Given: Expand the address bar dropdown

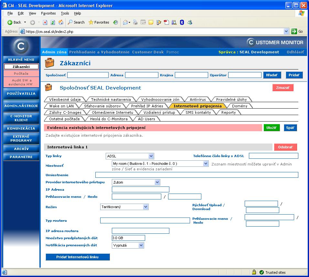Looking at the screenshot, I should point(286,31).
